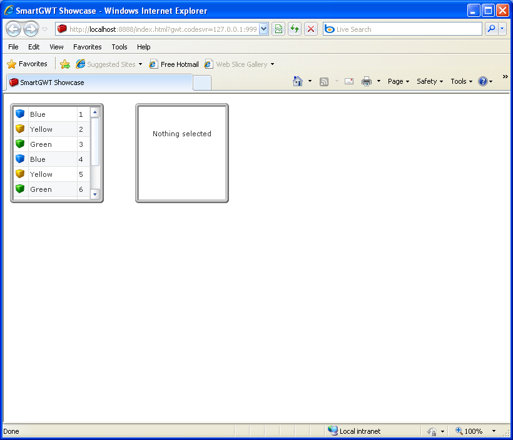The width and height of the screenshot is (513, 440).
Task: Select the Yellow text in row 5
Action: tap(41, 174)
